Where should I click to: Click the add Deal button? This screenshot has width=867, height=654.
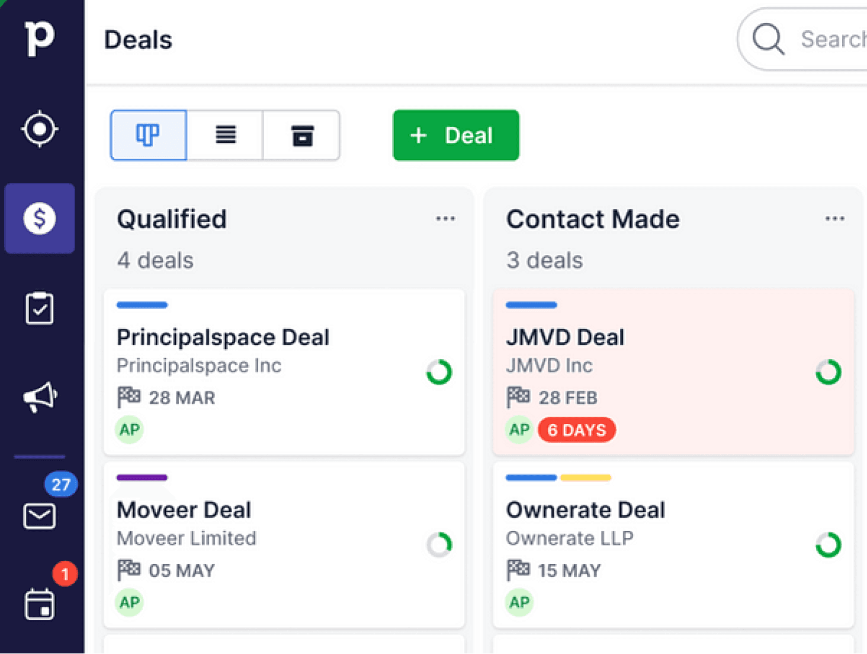click(455, 135)
